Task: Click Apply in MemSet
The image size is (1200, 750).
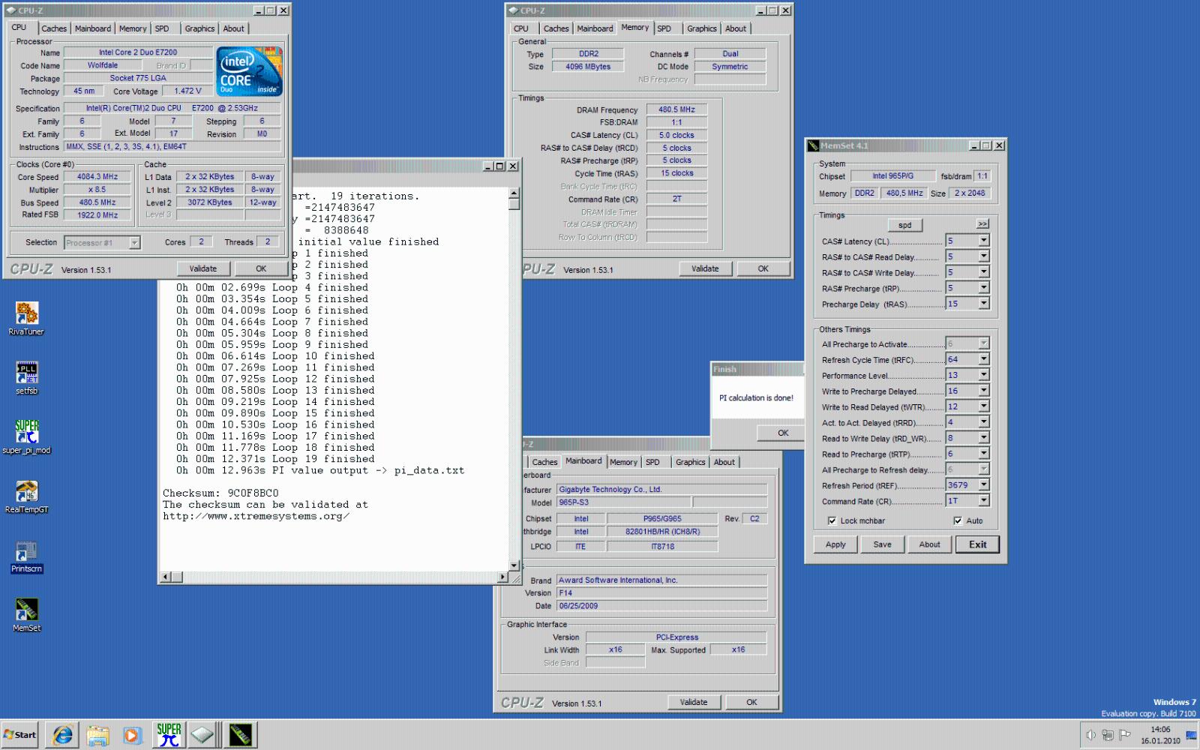Action: (x=835, y=544)
